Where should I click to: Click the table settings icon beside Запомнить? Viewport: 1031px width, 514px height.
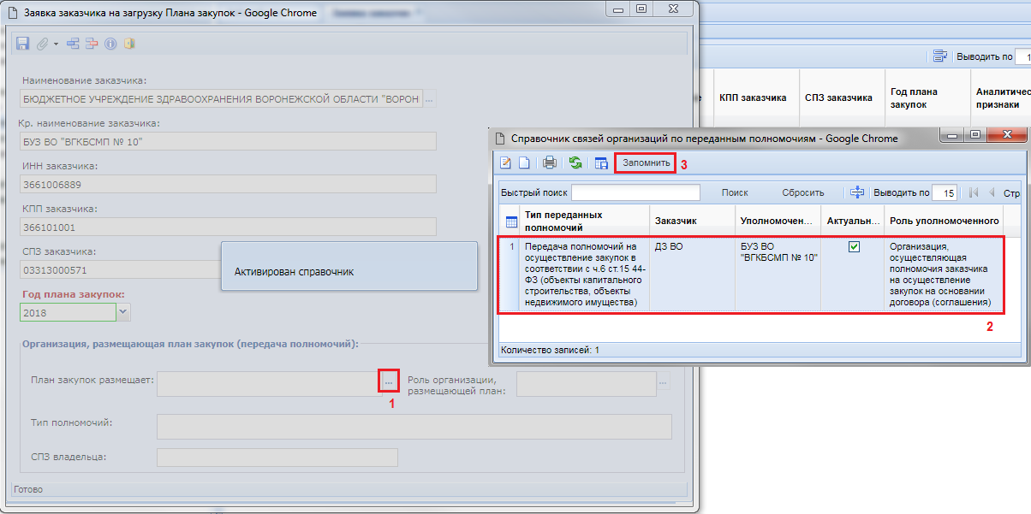601,162
